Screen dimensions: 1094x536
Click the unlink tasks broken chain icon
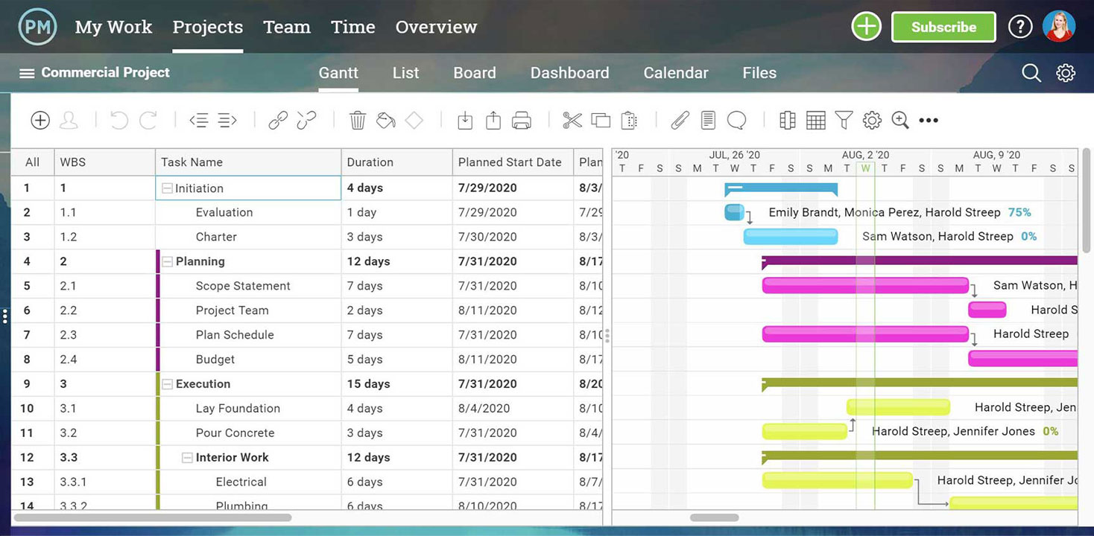[x=306, y=120]
